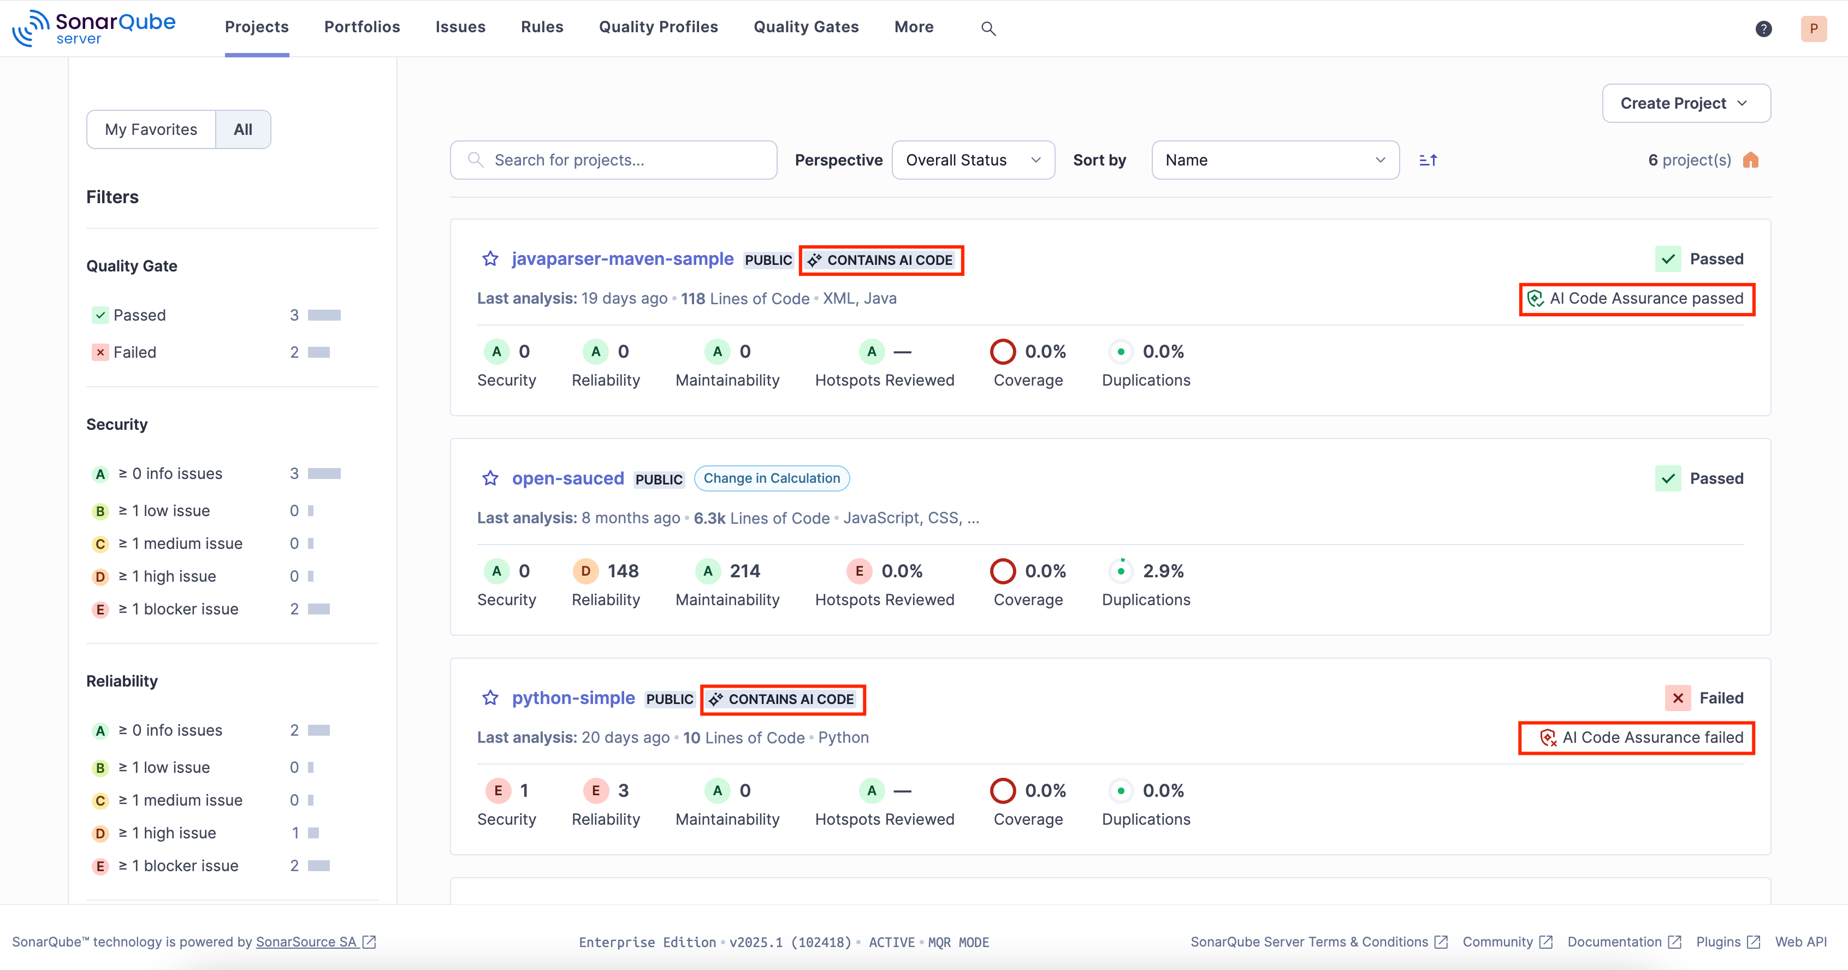The image size is (1848, 970).
Task: Click the Search for projects input field
Action: click(x=613, y=160)
